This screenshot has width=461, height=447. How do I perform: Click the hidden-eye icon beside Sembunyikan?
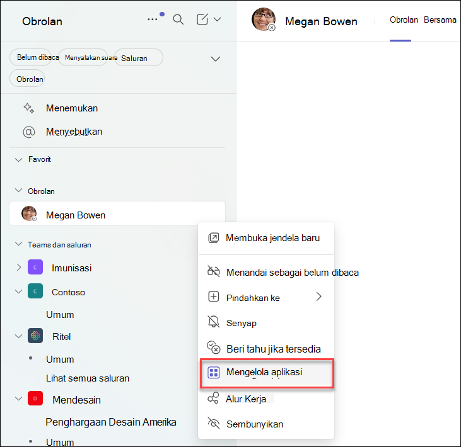(213, 423)
